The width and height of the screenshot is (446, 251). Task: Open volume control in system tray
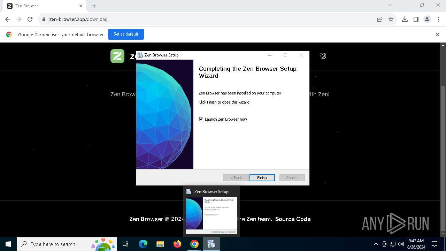(401, 244)
